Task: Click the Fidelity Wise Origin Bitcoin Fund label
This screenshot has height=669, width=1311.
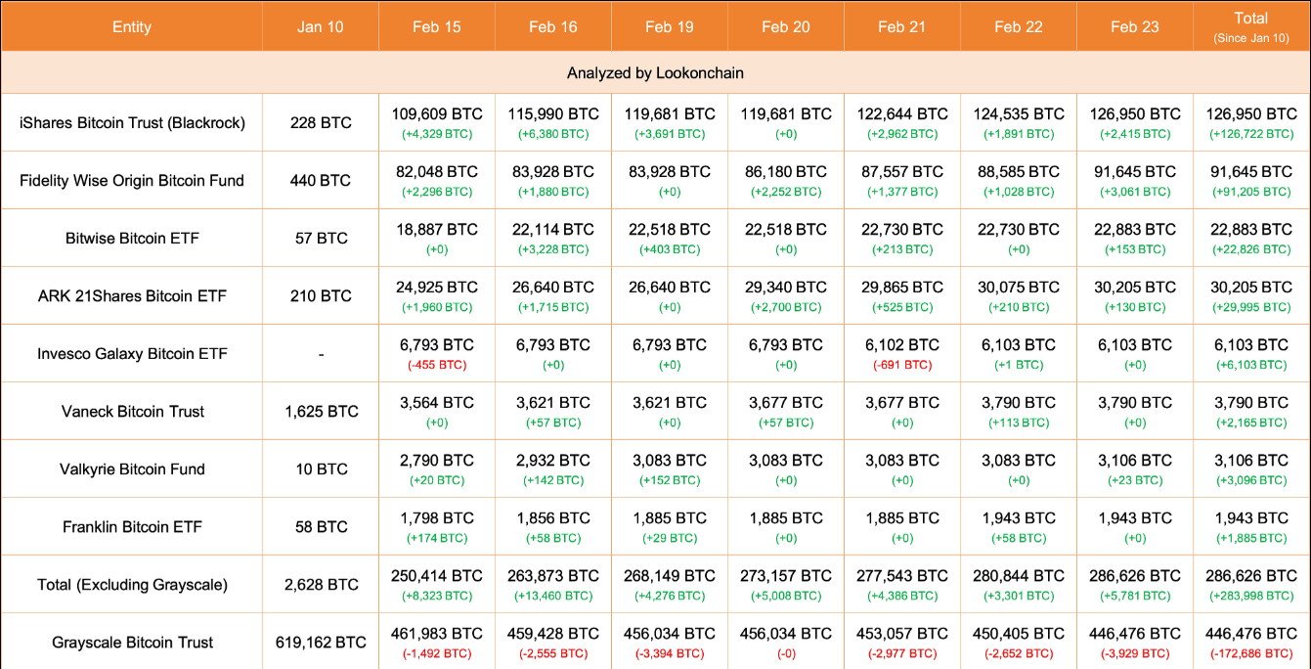Action: click(132, 181)
